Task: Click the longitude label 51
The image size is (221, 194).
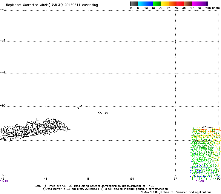Action: [x=89, y=179]
